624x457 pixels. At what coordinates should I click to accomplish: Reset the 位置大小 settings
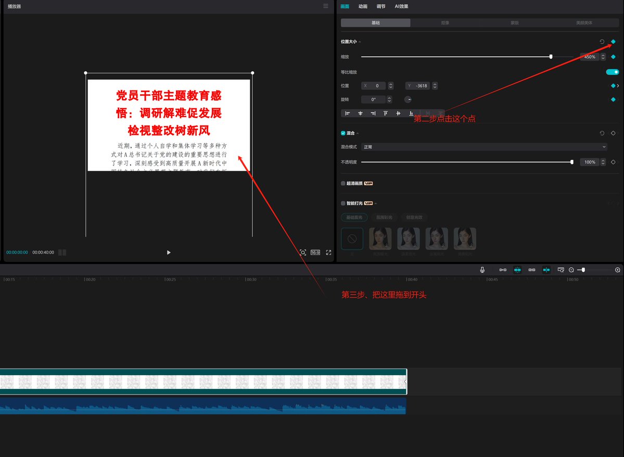coord(602,42)
